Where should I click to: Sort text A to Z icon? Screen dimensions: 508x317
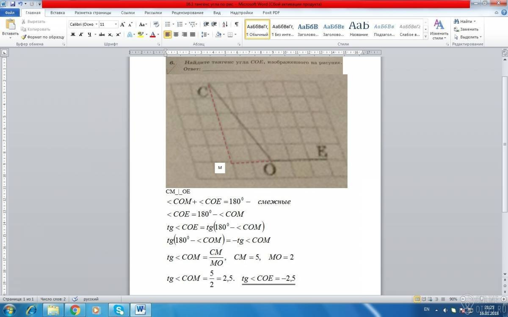pos(225,25)
